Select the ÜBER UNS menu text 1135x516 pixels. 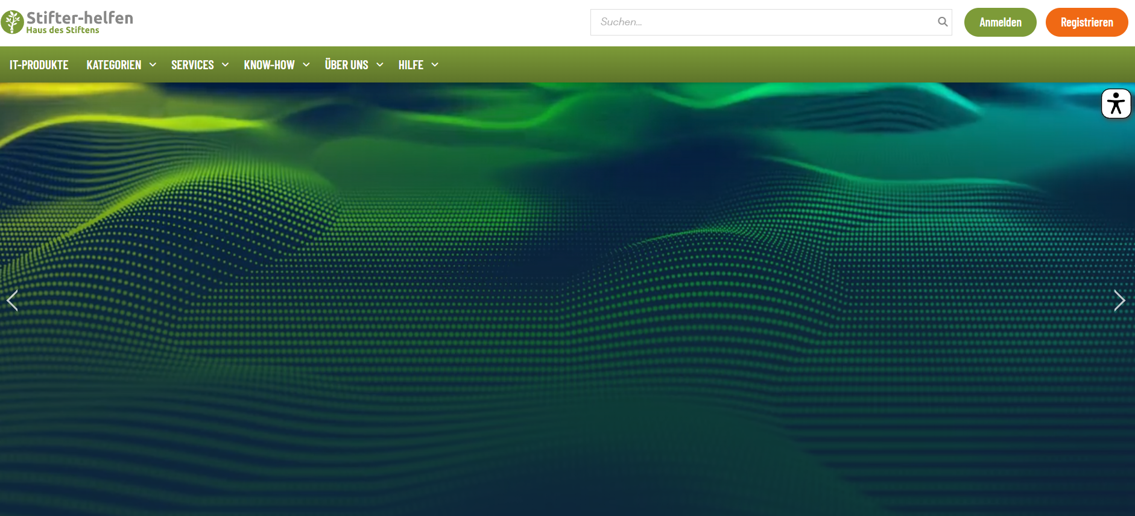click(x=346, y=65)
